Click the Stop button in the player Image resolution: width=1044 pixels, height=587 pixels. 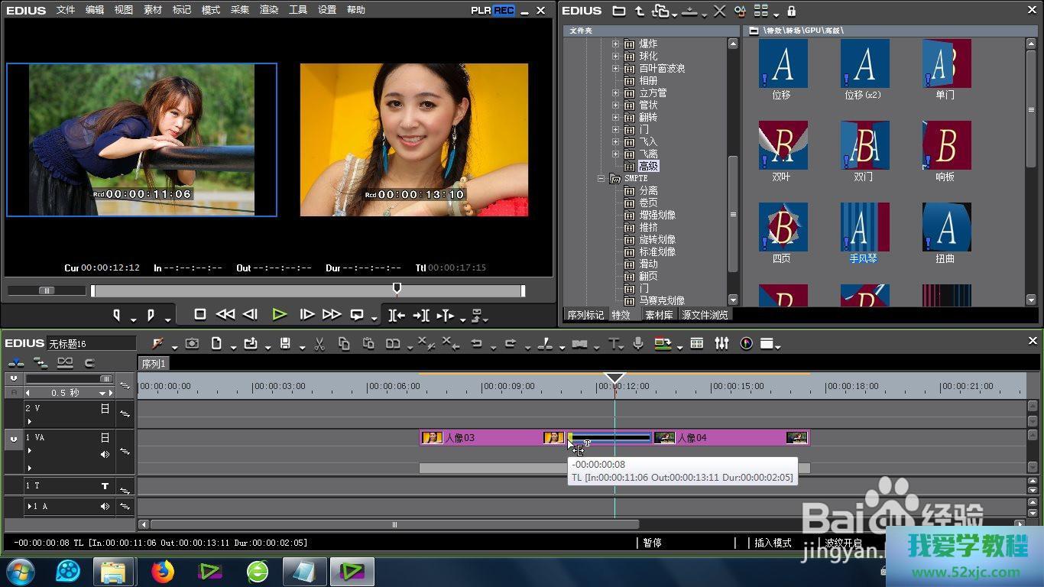(x=200, y=314)
